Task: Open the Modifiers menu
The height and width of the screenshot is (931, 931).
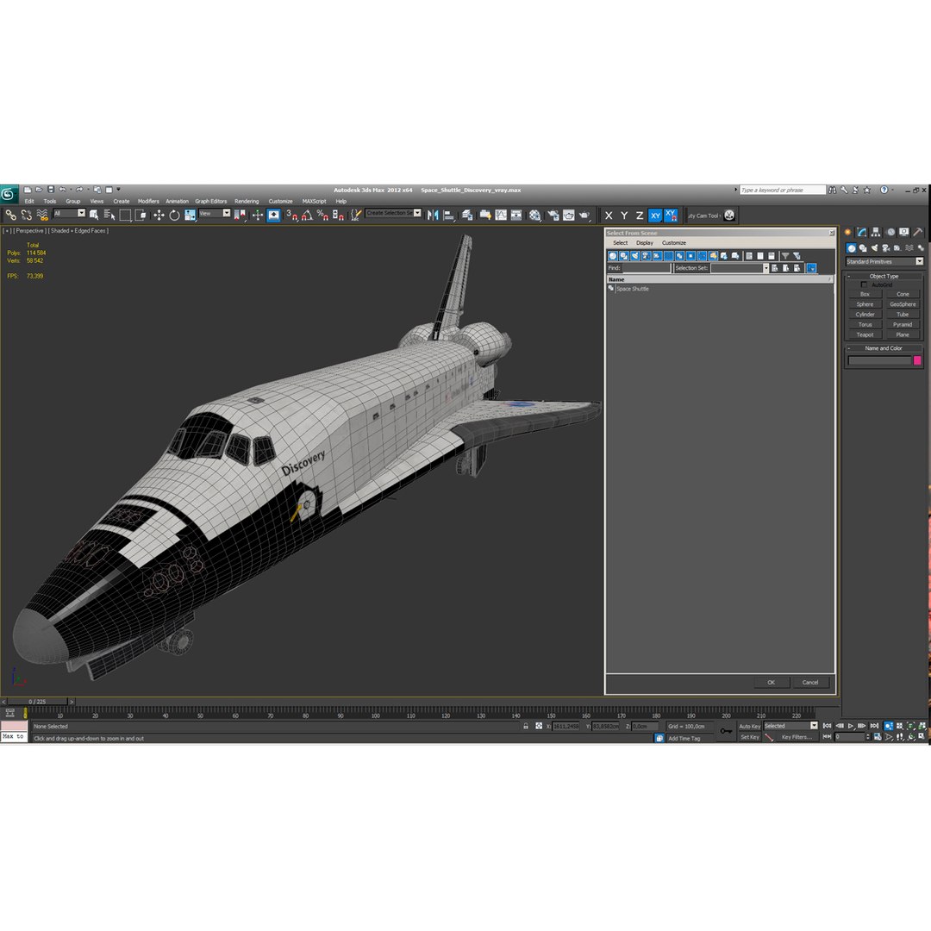Action: [x=148, y=201]
